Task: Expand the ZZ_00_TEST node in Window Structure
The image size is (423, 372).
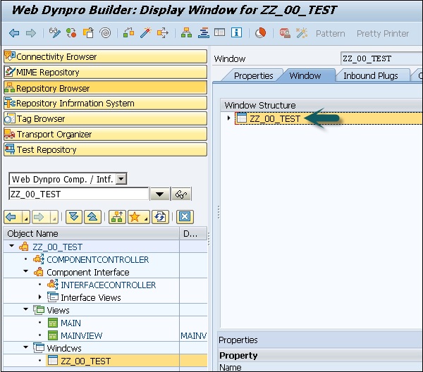Action: pyautogui.click(x=228, y=118)
